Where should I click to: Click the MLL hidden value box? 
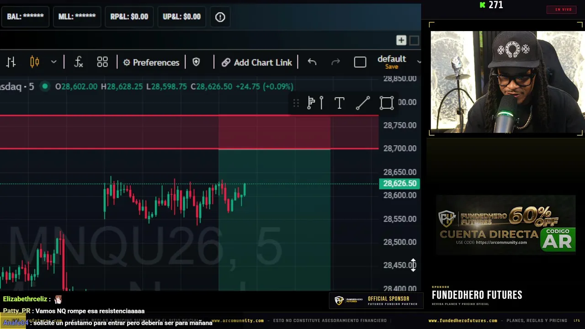pyautogui.click(x=77, y=16)
